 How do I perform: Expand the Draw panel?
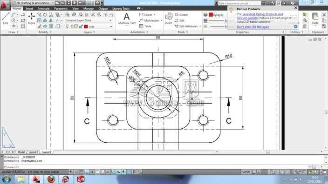14,32
